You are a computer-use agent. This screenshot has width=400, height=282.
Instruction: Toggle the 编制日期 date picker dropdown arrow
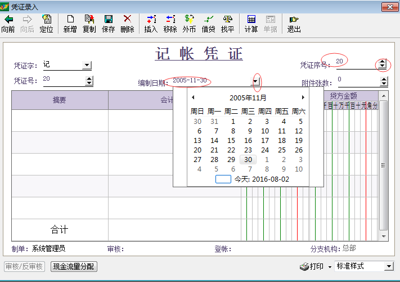(256, 82)
